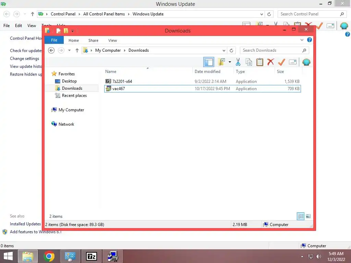
Task: Click the volume speaker icon in tray
Action: 318,256
